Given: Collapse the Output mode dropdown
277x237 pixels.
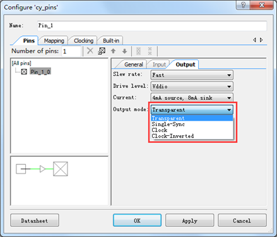Looking at the screenshot, I should (192, 110).
